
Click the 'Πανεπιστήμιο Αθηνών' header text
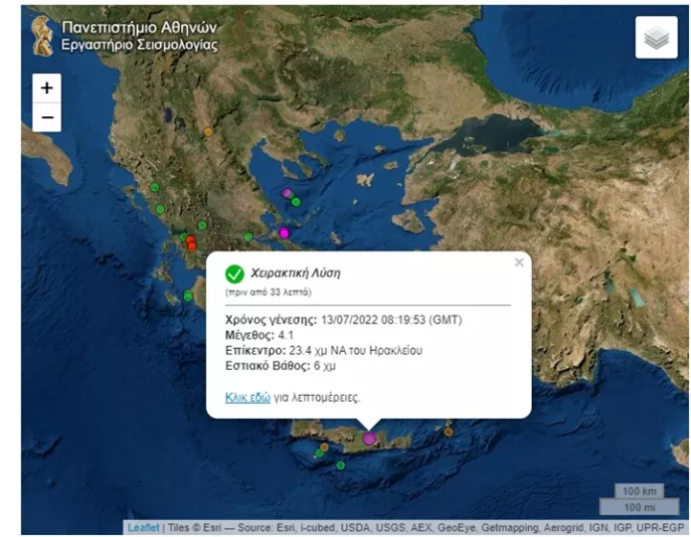point(139,27)
